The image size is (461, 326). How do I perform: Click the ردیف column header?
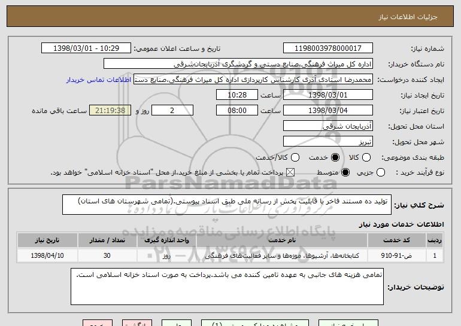tap(435, 240)
